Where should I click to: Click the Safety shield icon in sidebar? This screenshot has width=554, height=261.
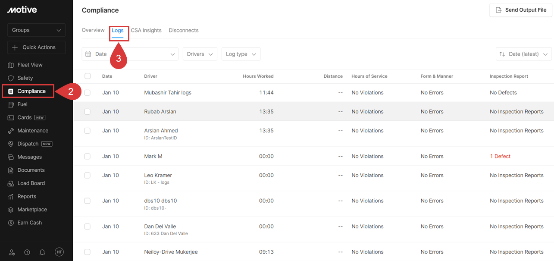(11, 78)
